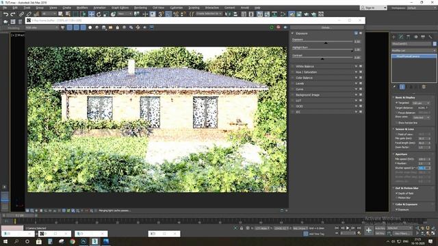Enable the Color Balance correction checkbox
Screen dimensions: 438x246
coord(293,78)
